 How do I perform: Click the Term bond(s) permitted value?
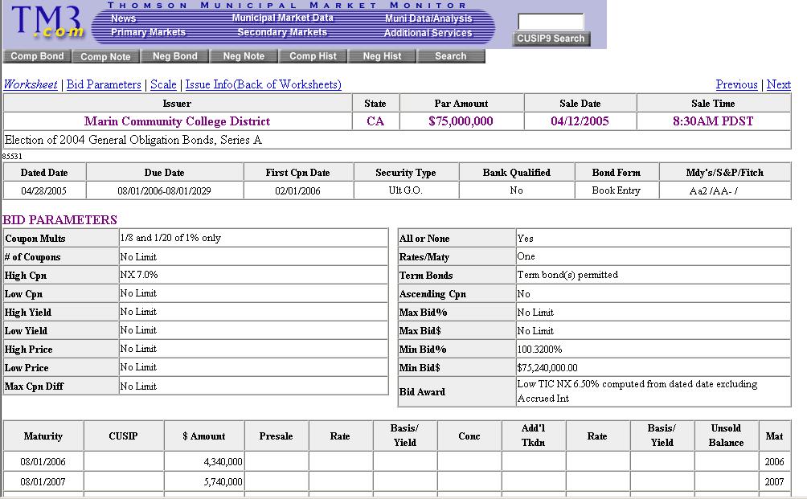(567, 275)
